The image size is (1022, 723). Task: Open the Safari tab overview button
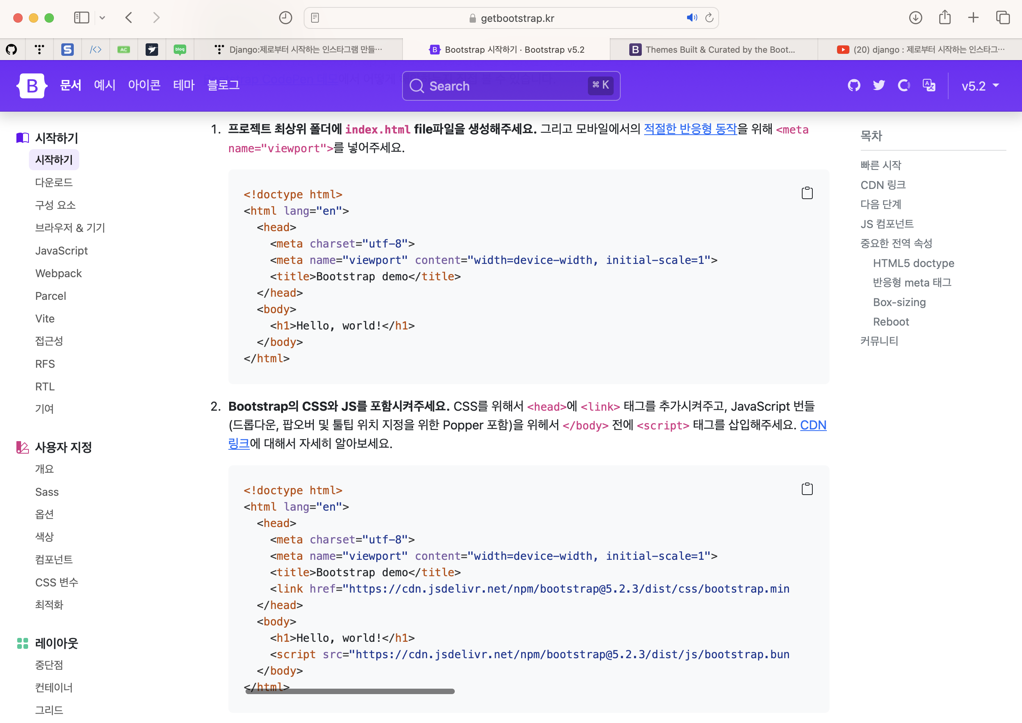(x=1002, y=18)
